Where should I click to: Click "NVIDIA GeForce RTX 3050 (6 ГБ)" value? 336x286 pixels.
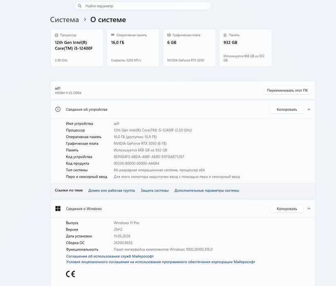pos(140,143)
